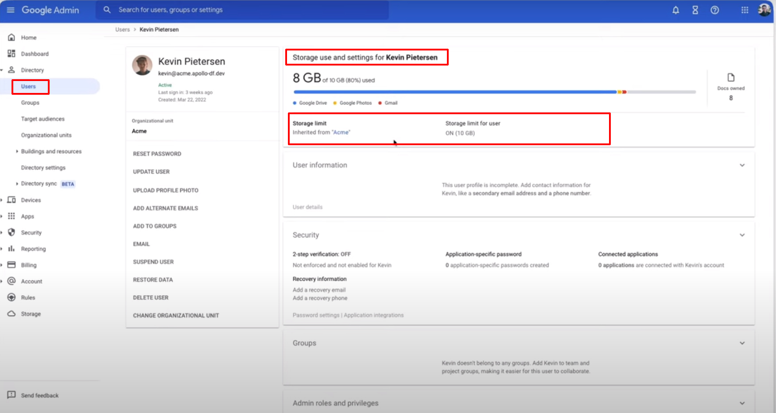Open Storage from the left sidebar
776x413 pixels.
[31, 314]
